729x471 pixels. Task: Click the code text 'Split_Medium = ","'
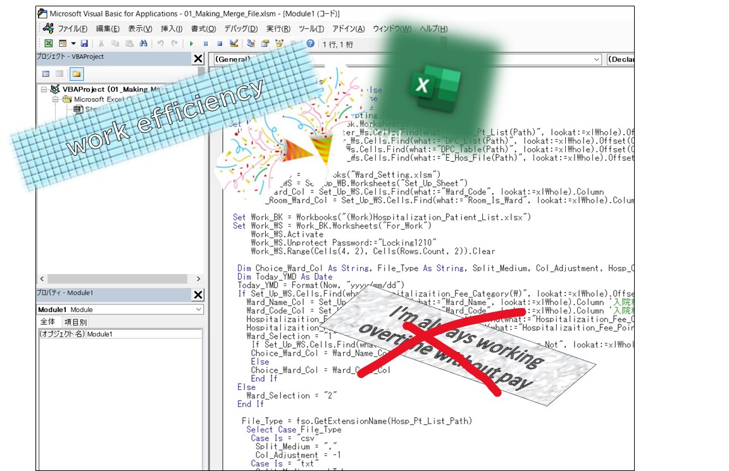(x=296, y=446)
